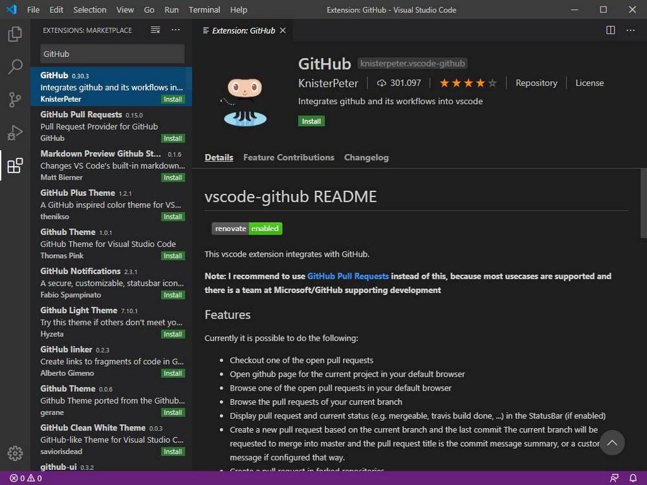Install GitHub Notifications extension
This screenshot has height=485, width=647.
[x=173, y=296]
